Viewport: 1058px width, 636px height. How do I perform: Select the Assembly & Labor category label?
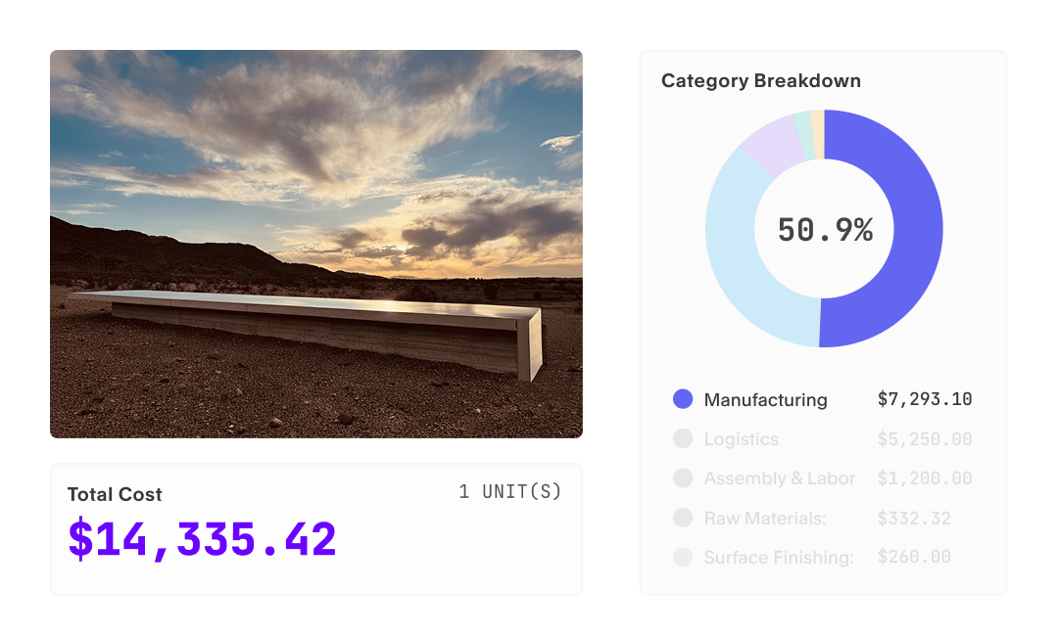tap(780, 478)
